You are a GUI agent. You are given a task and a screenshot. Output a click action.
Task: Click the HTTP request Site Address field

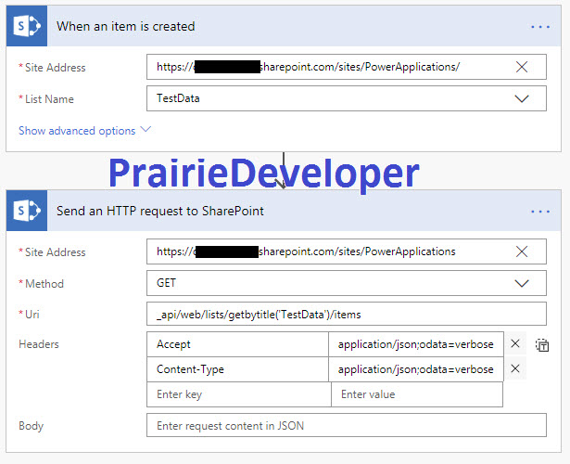[x=347, y=251]
